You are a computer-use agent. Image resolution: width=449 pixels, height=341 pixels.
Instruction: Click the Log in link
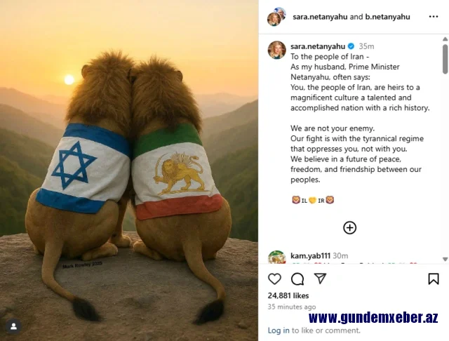tap(279, 330)
